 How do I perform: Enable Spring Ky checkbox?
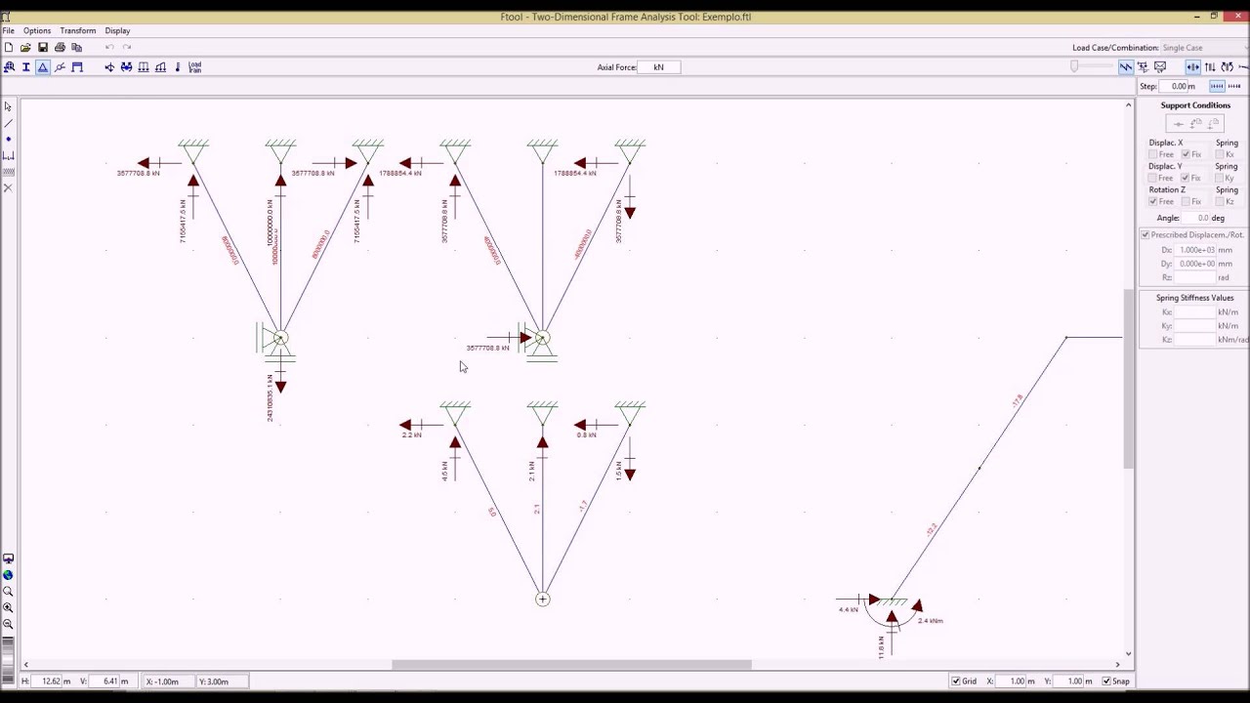click(1220, 178)
